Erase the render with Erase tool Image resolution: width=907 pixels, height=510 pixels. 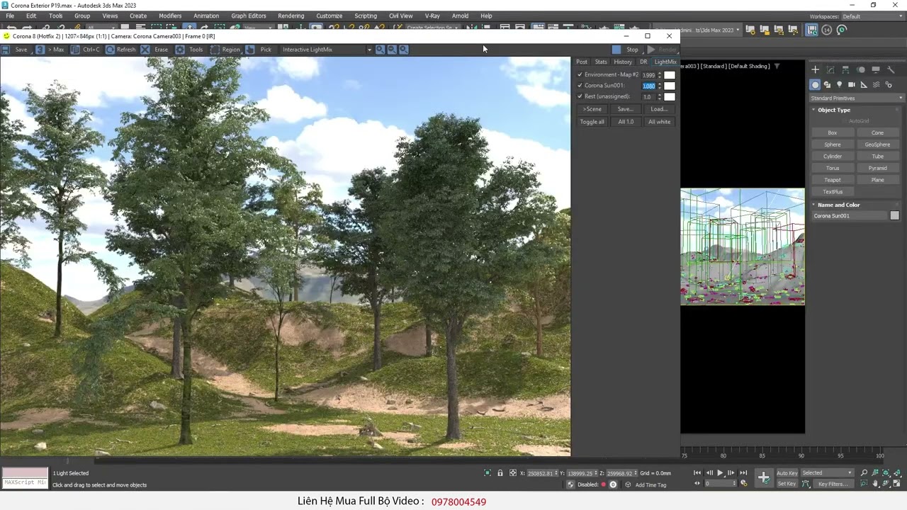[154, 50]
